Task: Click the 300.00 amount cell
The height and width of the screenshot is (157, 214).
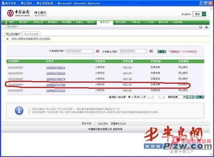Action: tap(127, 91)
